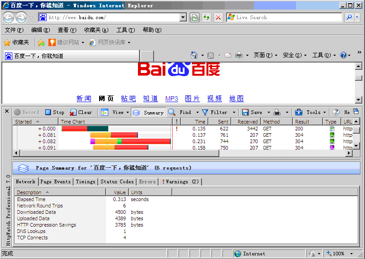Click the 地图 link on Baidu
365x259 pixels.
(237, 98)
